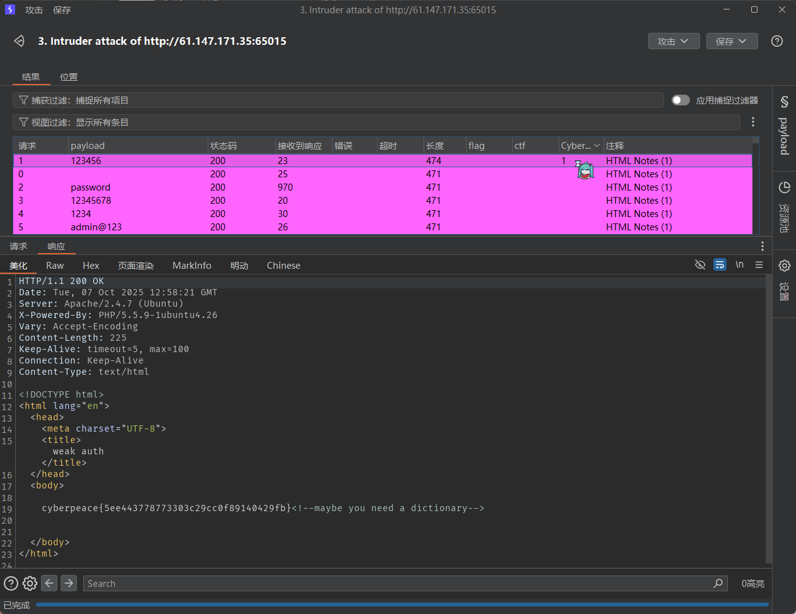Toggle the \n newline display icon
This screenshot has height=614, width=796.
click(x=739, y=265)
